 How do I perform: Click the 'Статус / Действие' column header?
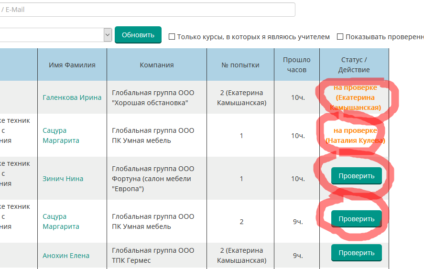(354, 65)
